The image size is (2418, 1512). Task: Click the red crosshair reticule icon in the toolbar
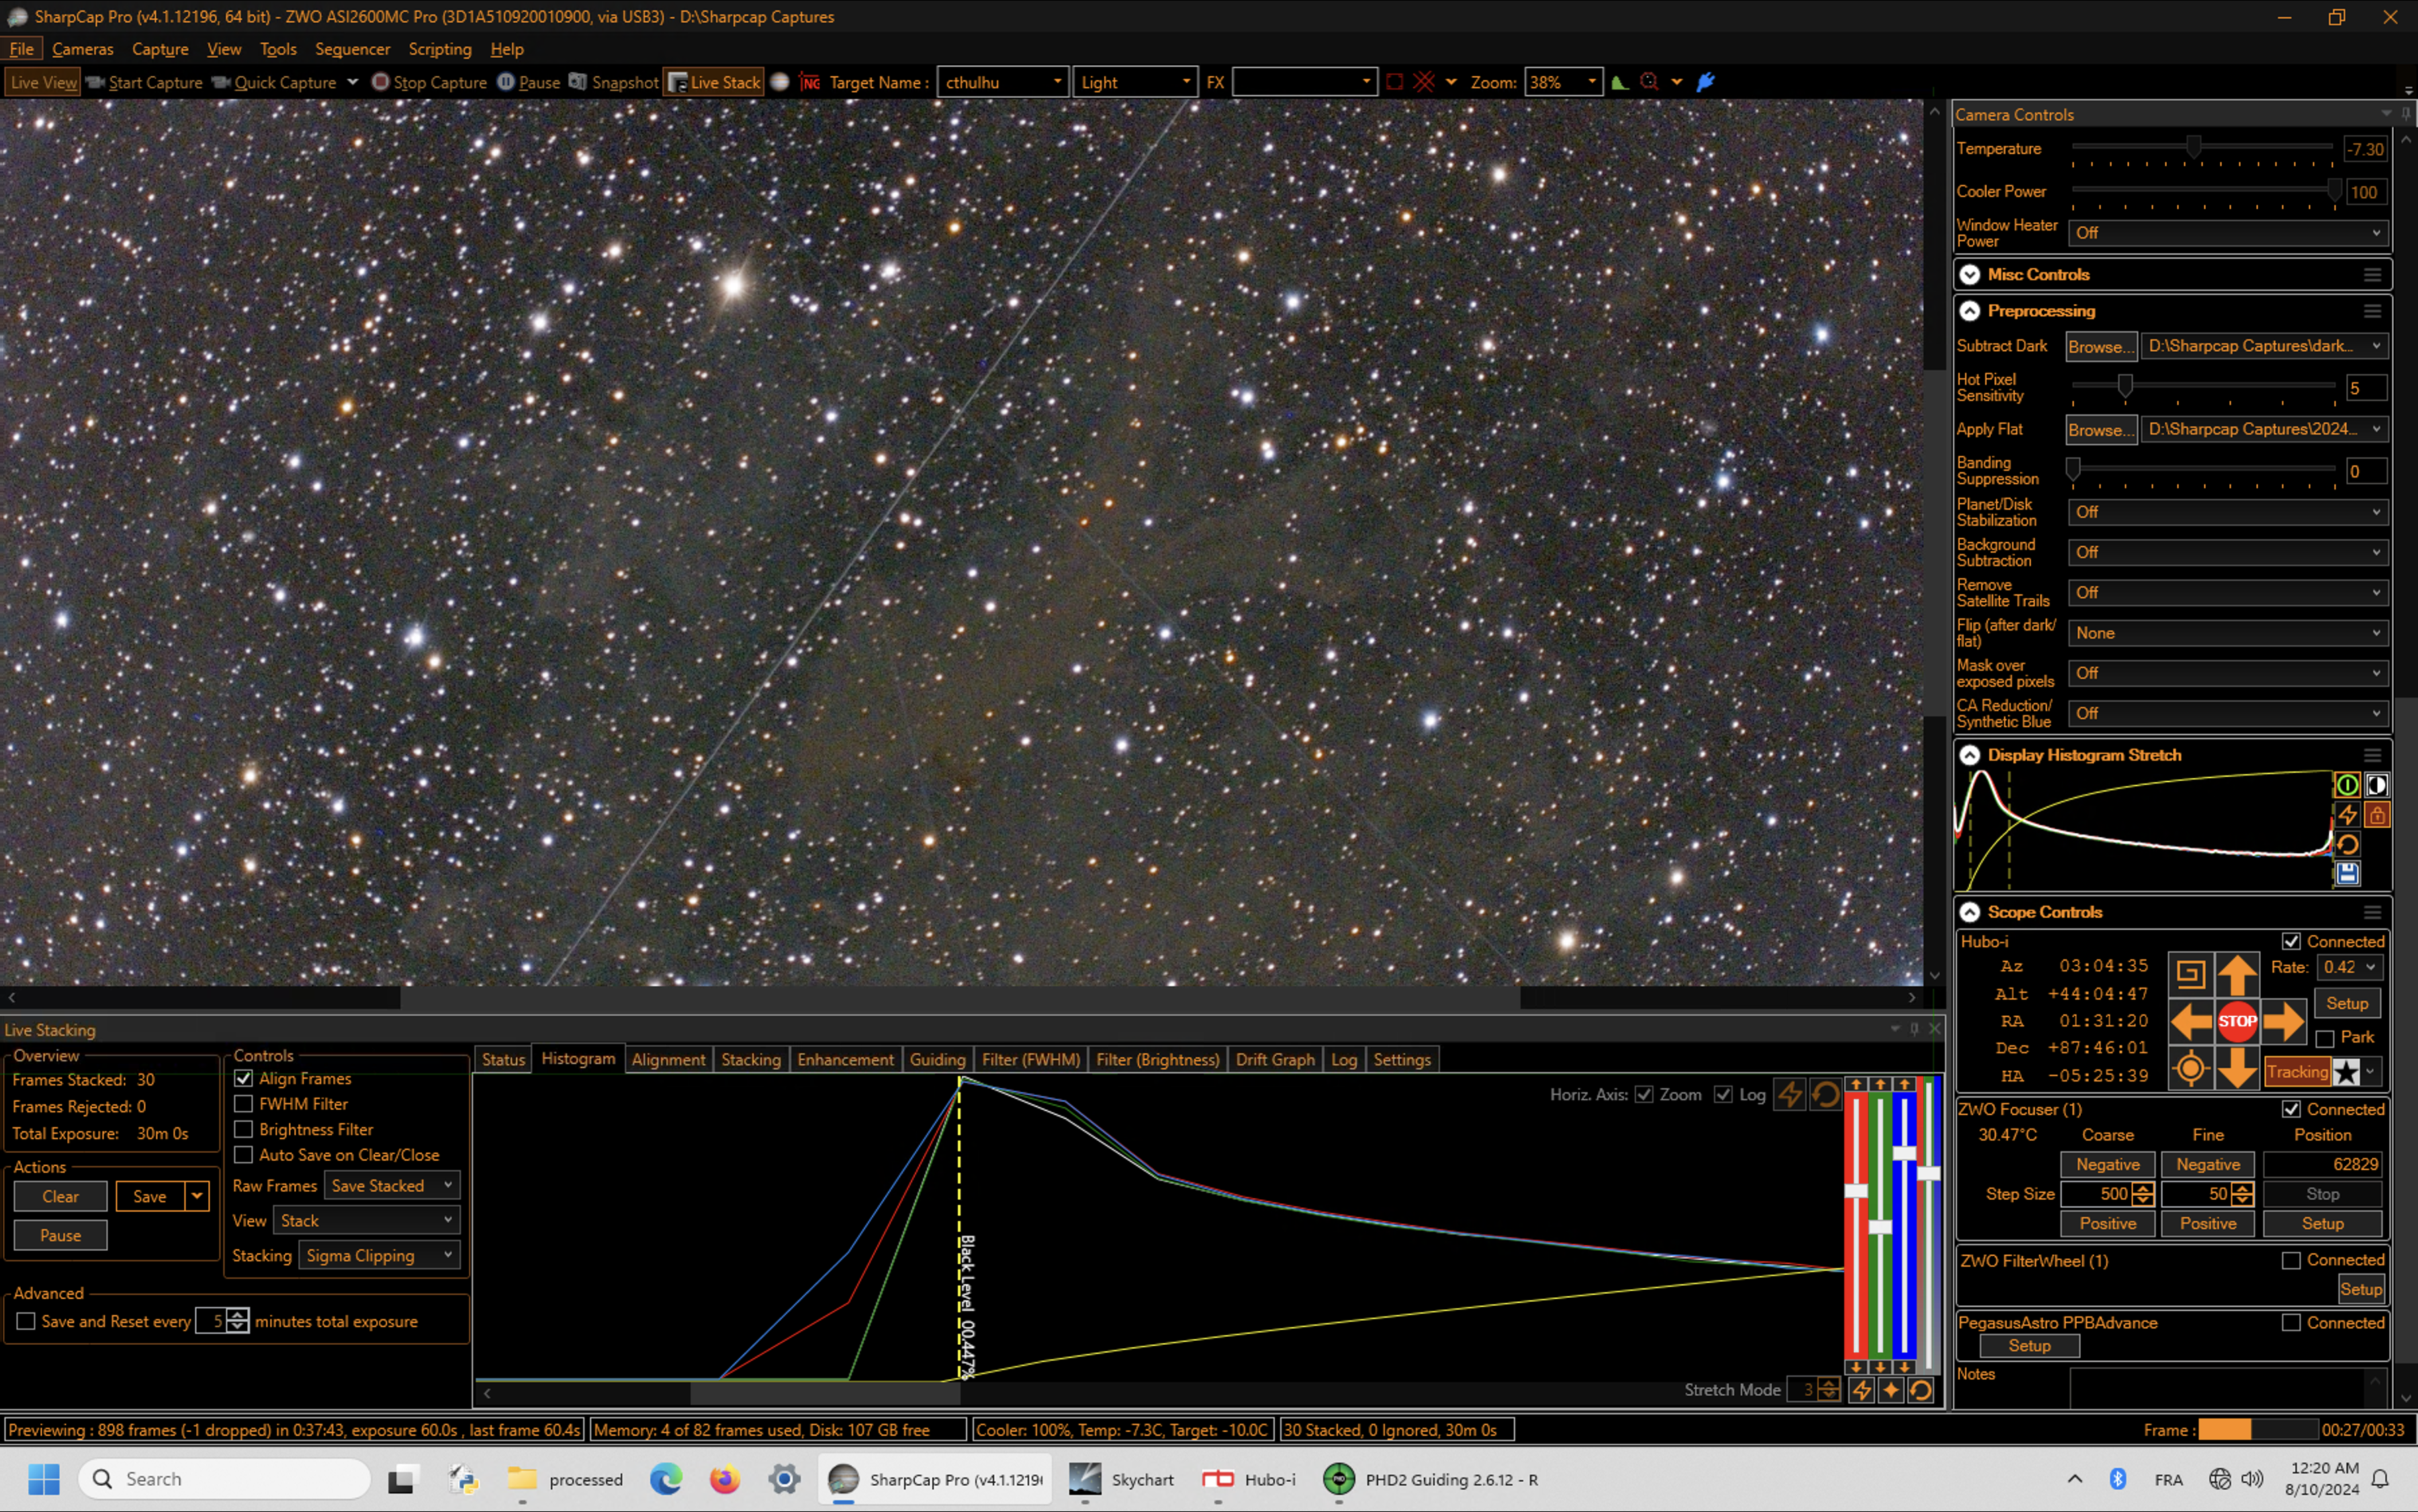click(x=1423, y=82)
